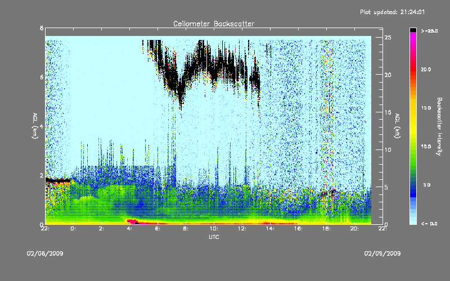The height and width of the screenshot is (281, 450).
Task: Click the 5 kft tick label on right axis
Action: point(386,187)
